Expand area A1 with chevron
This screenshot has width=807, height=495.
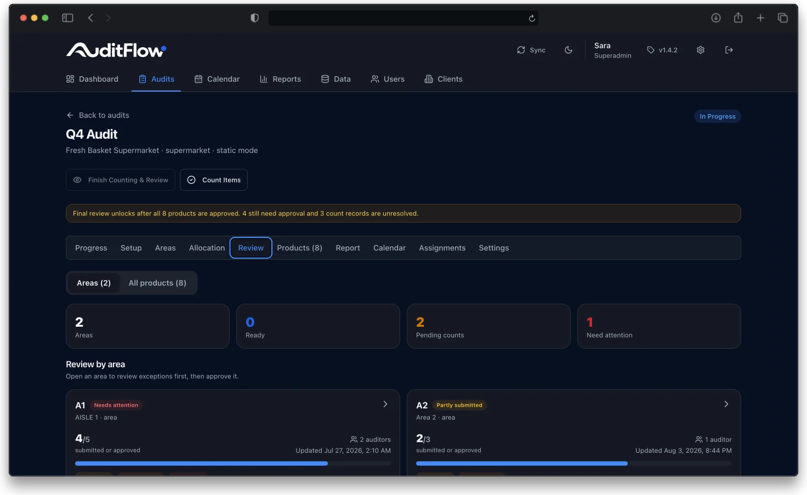[x=385, y=404]
